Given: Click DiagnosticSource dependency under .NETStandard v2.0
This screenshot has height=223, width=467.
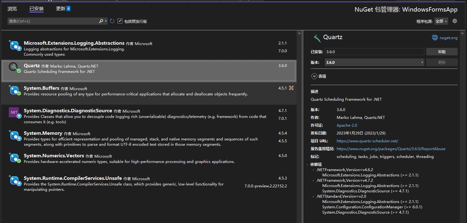Looking at the screenshot, I should 366,212.
